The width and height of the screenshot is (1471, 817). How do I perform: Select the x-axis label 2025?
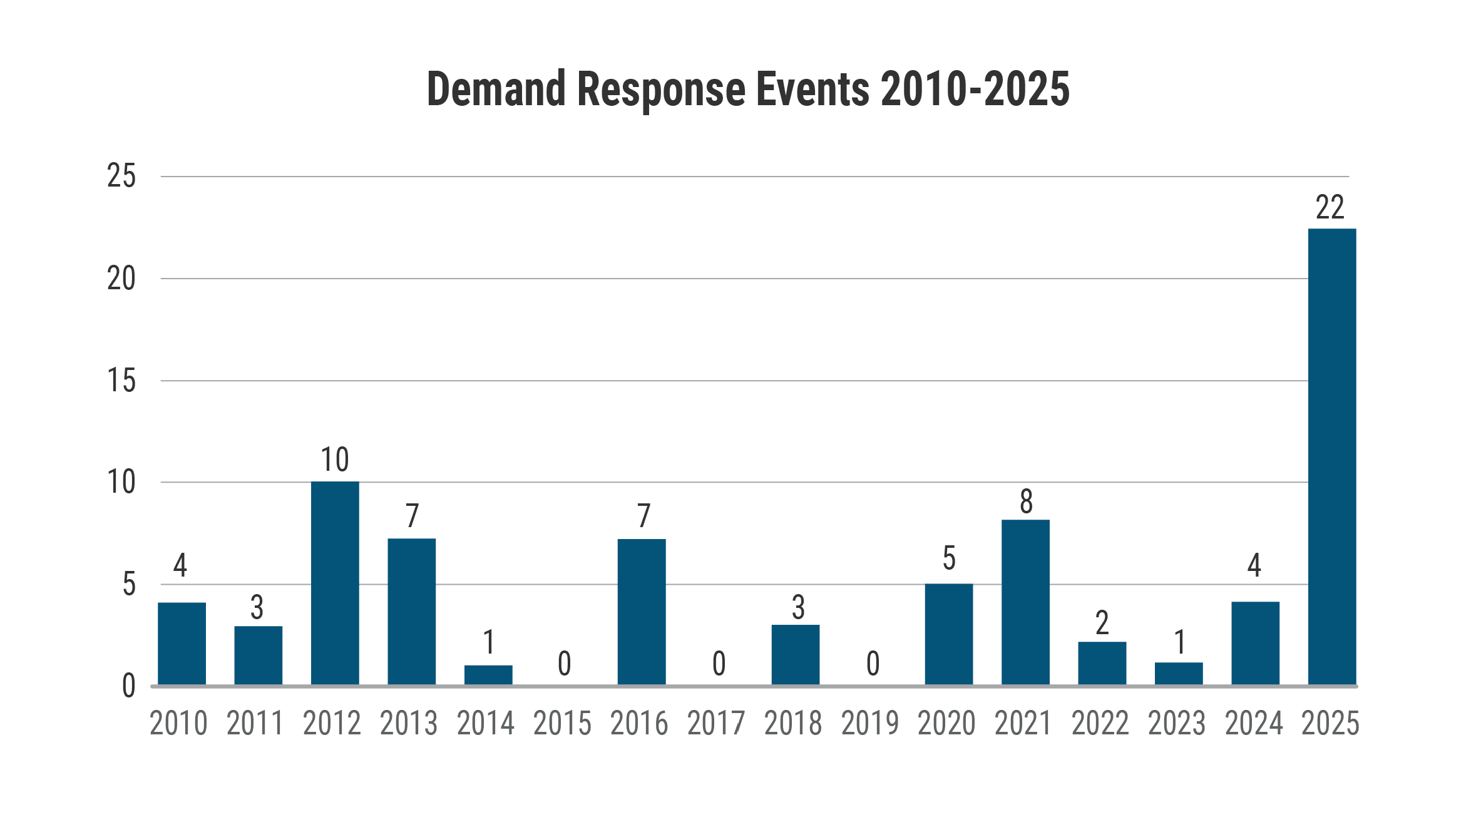tap(1331, 724)
